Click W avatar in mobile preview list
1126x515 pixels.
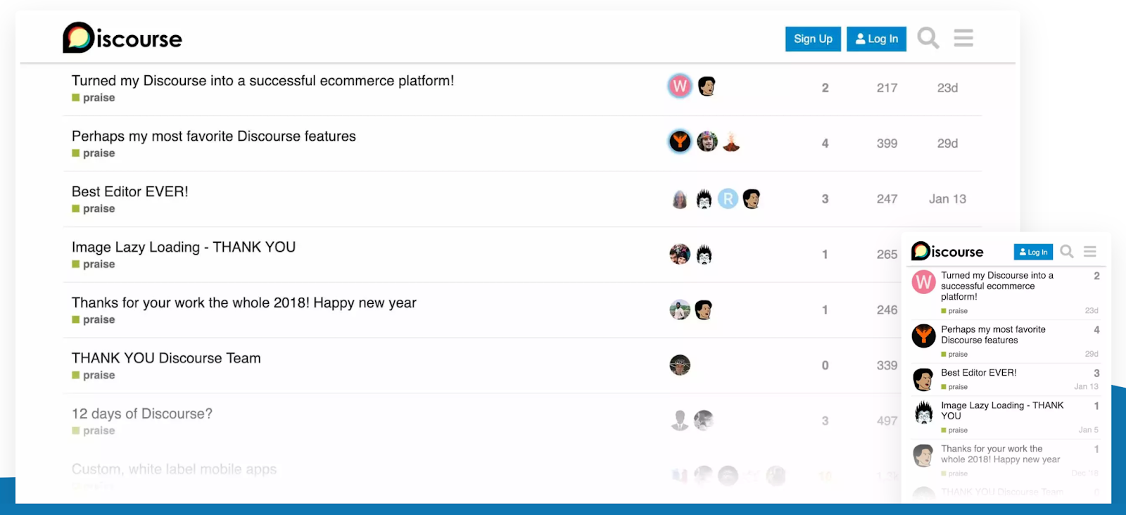click(923, 283)
